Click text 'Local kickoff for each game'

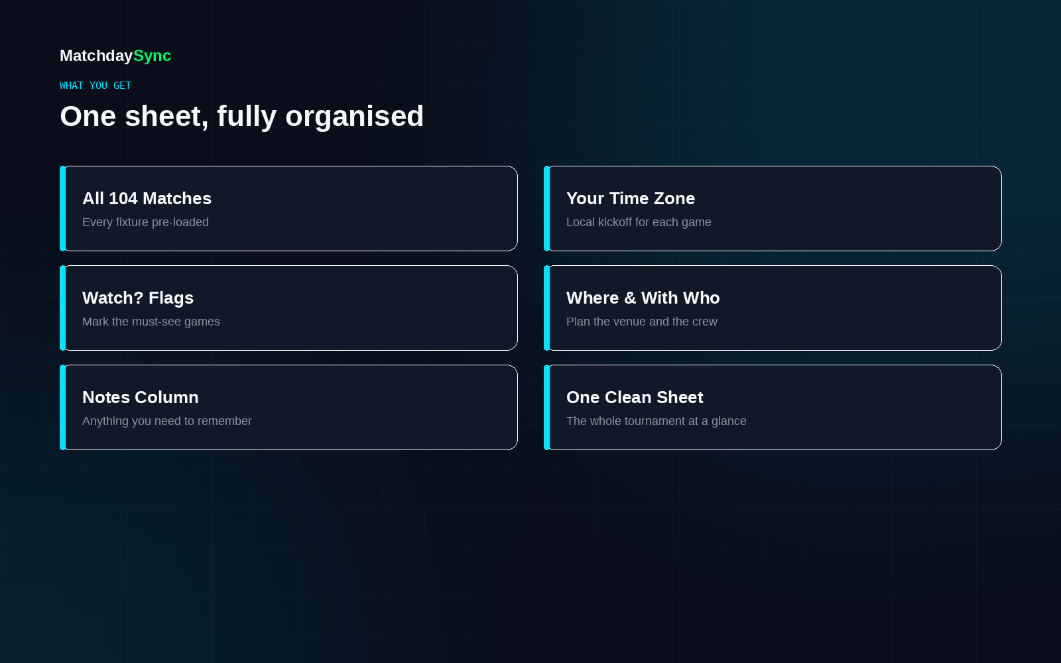(639, 222)
